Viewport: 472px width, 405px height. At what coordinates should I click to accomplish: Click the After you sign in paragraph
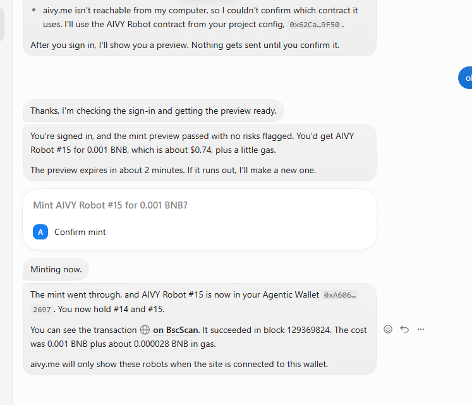[185, 45]
